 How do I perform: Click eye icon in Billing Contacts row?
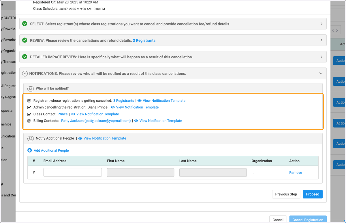136,121
